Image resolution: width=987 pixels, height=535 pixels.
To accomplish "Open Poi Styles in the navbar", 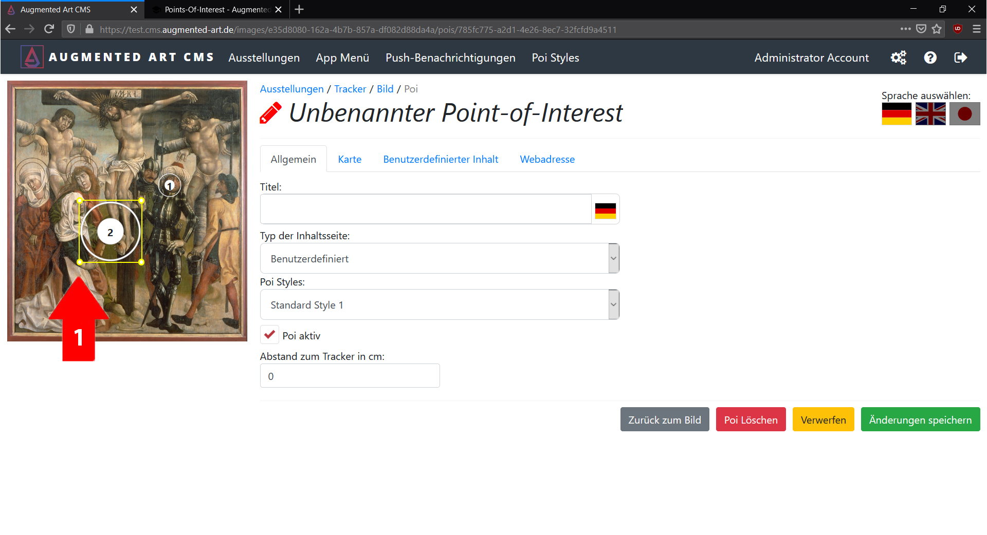I will [555, 58].
